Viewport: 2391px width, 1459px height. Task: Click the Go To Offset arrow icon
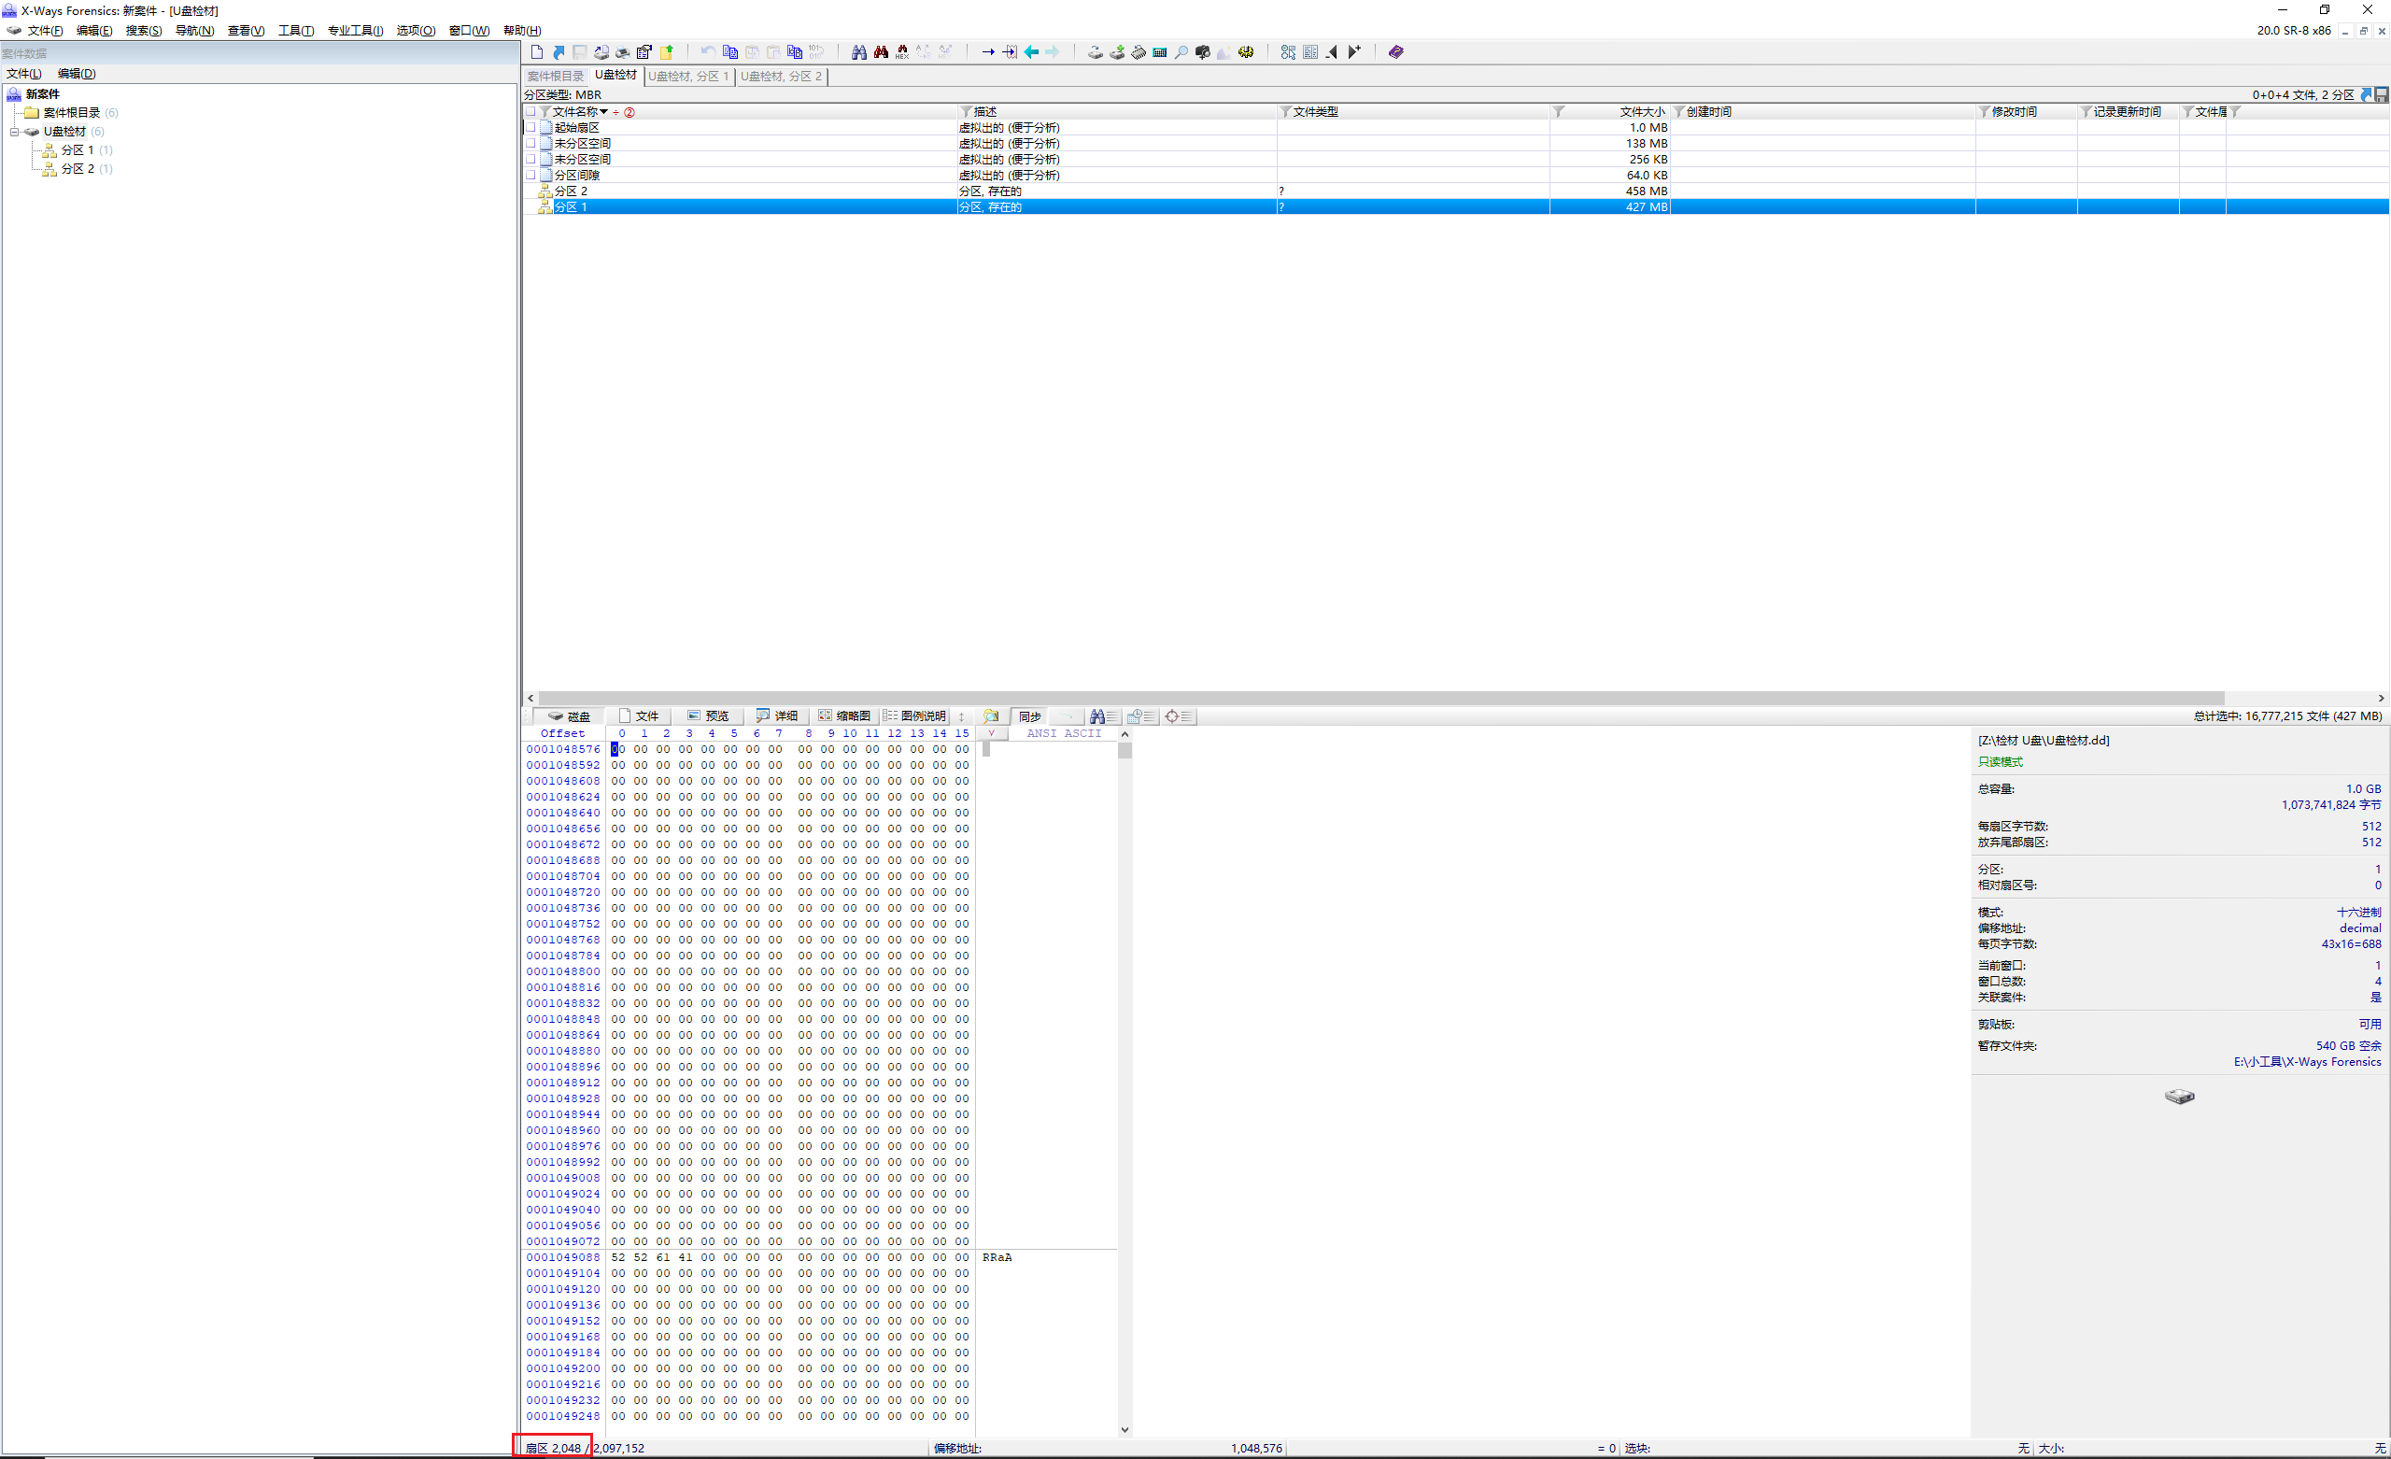988,52
